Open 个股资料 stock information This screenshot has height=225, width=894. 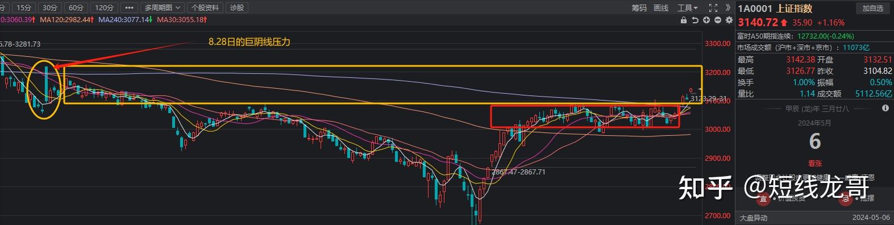click(205, 7)
